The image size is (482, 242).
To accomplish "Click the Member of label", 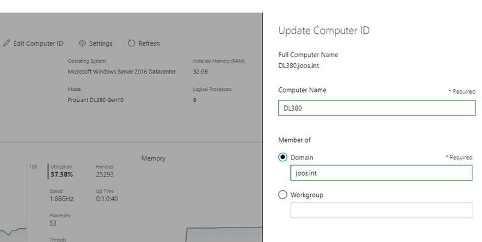I will click(295, 140).
